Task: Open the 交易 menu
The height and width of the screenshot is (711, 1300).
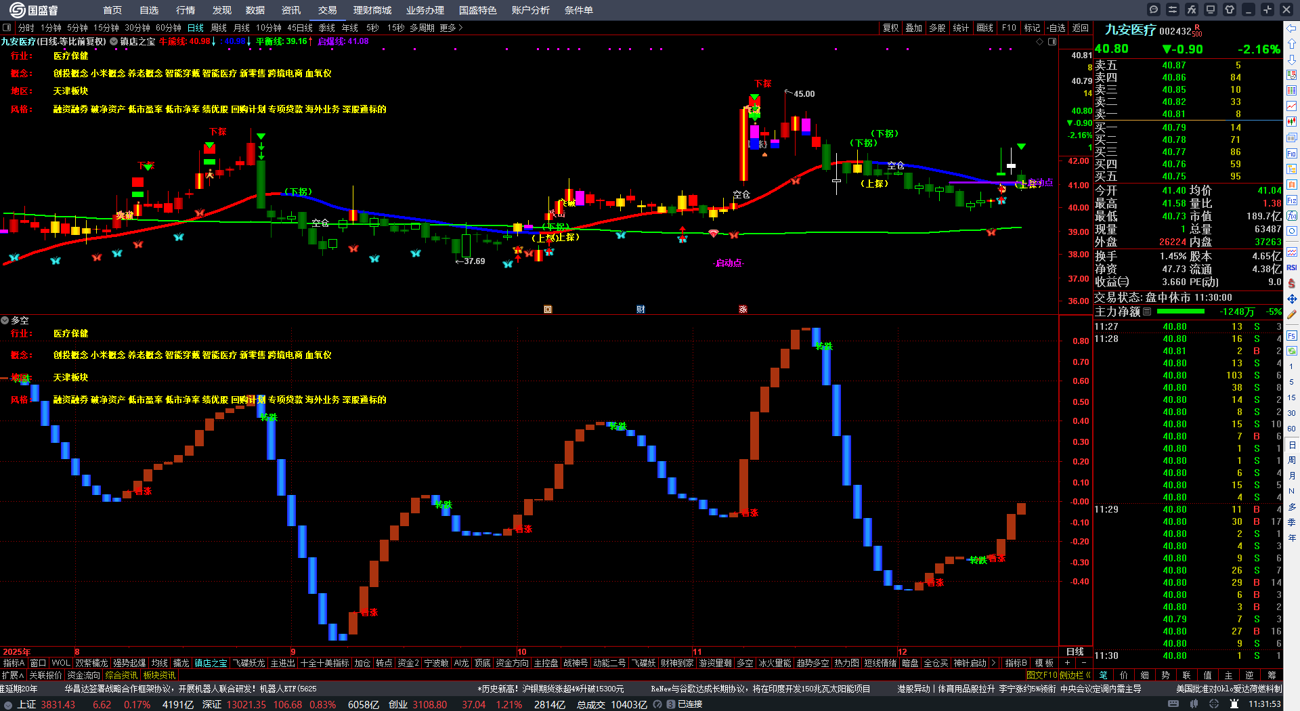Action: point(328,10)
